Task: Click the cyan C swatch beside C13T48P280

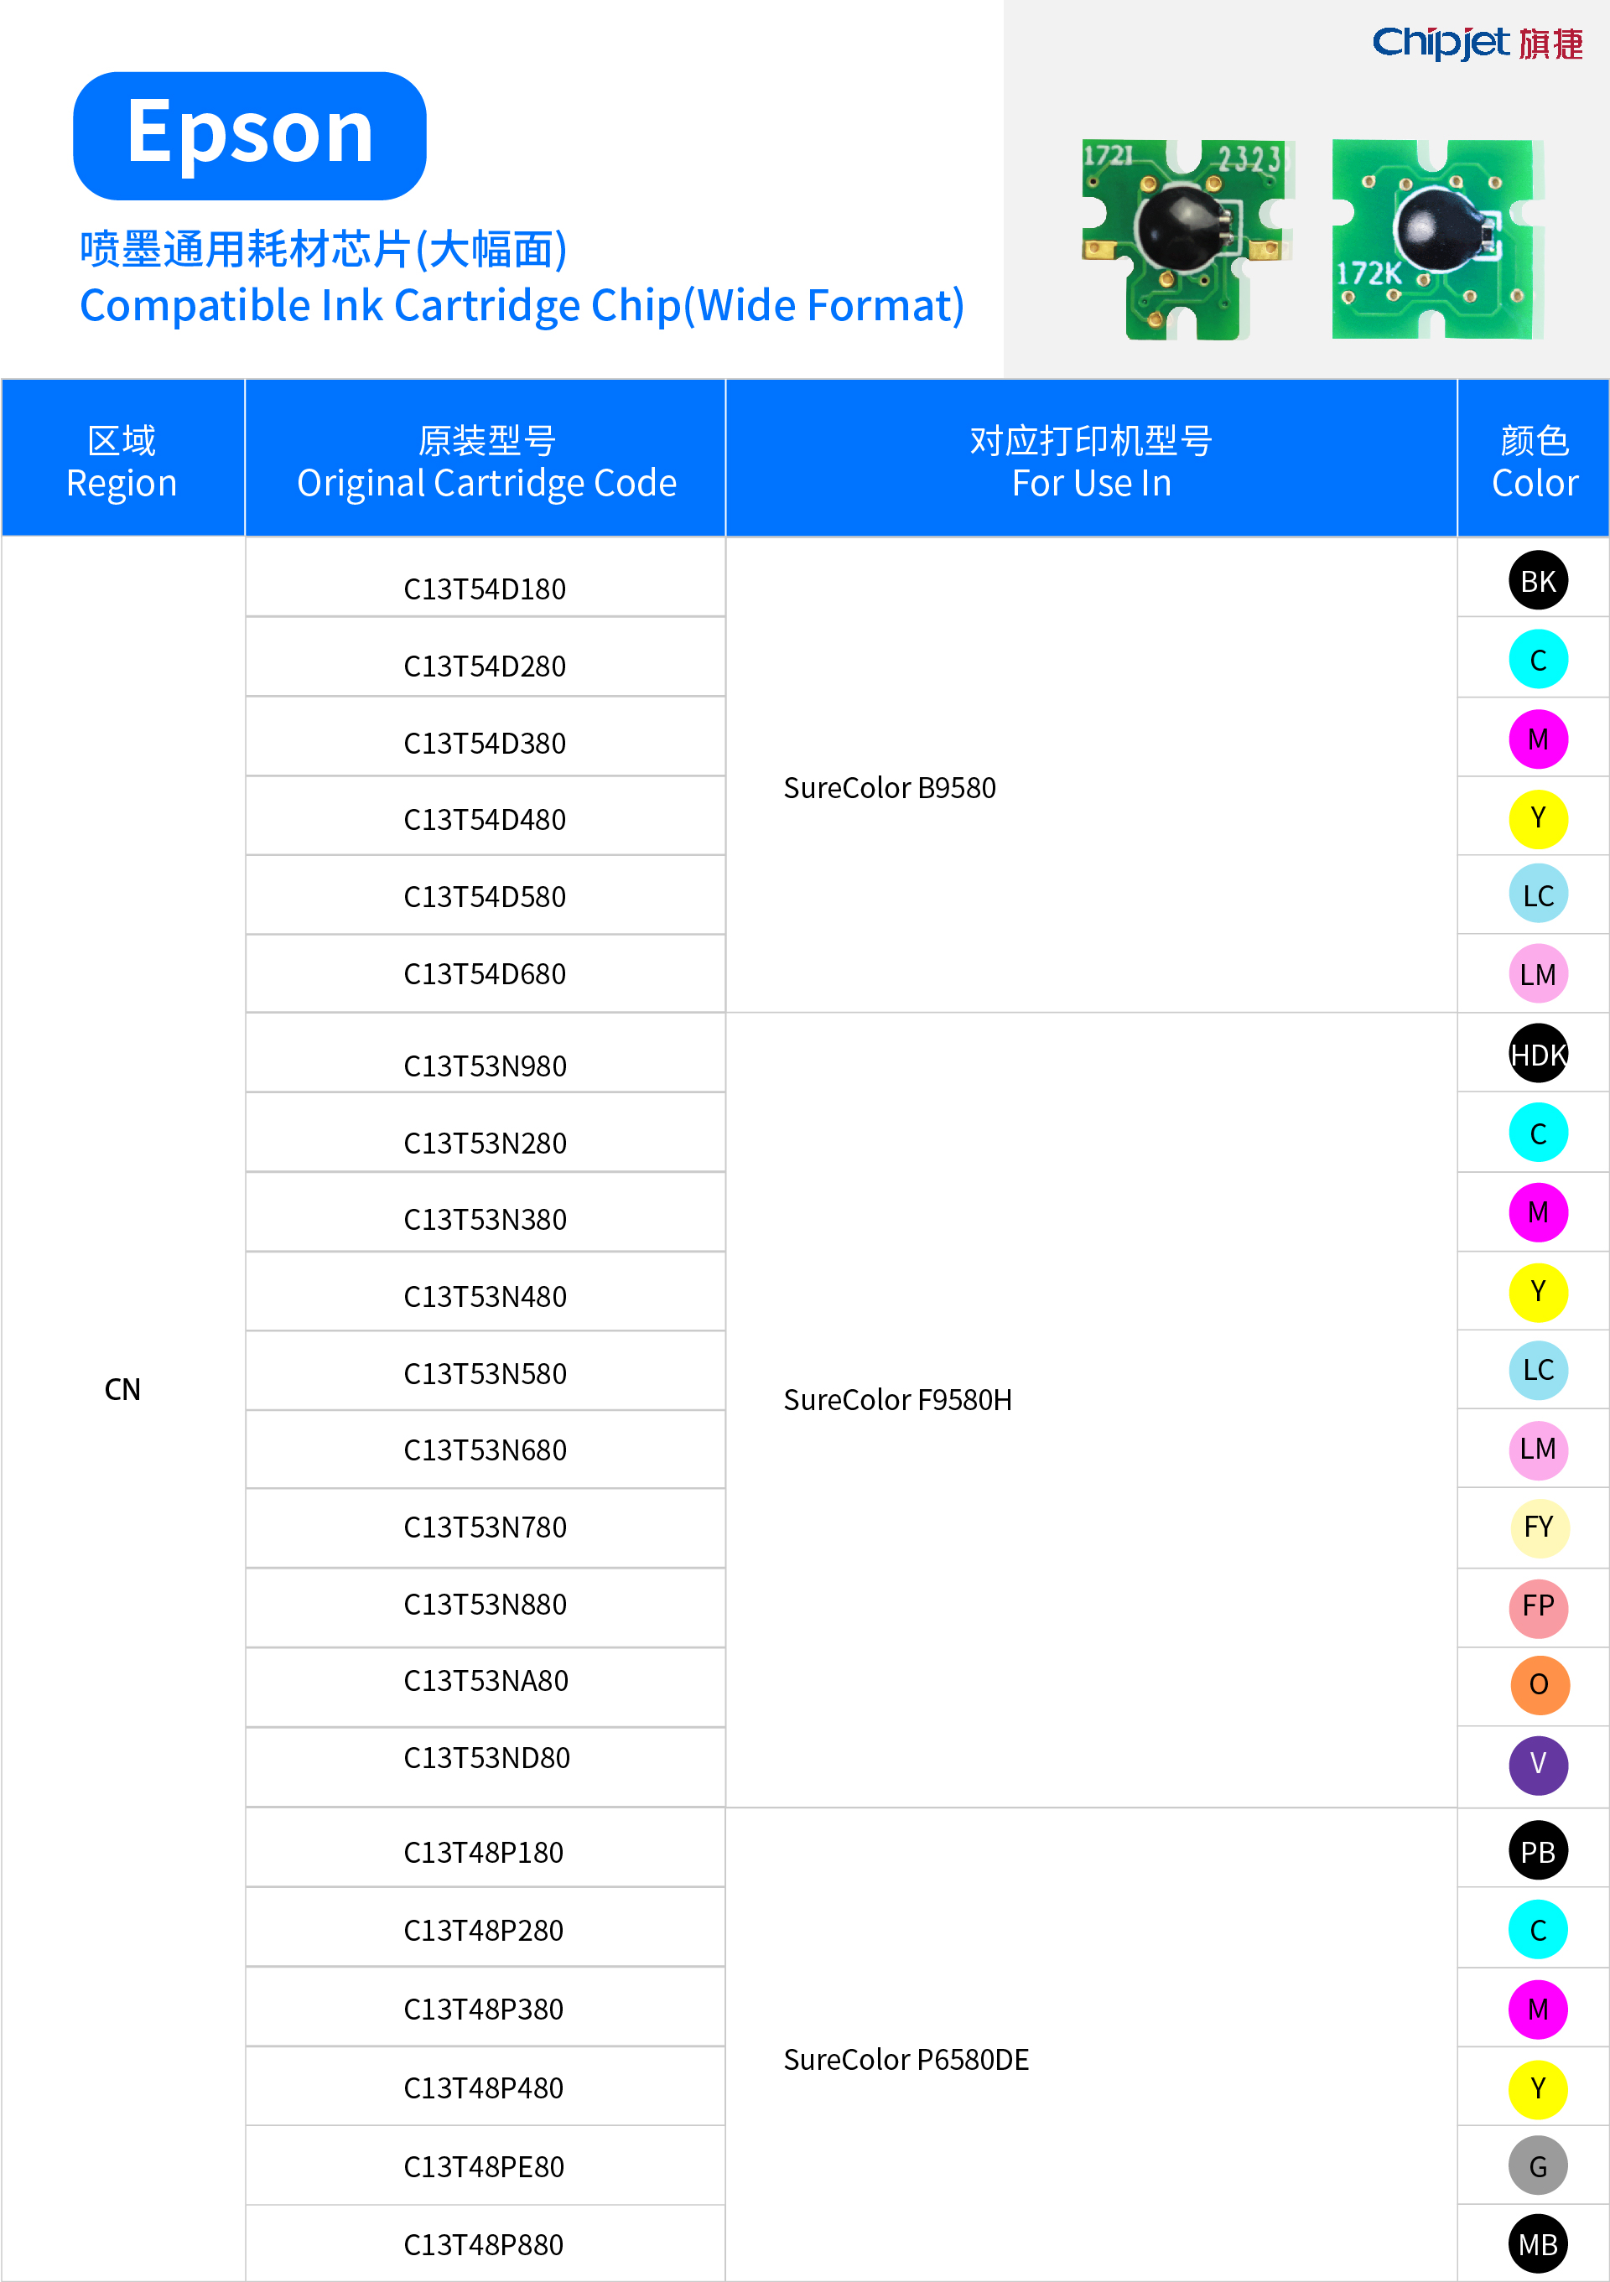Action: click(x=1539, y=1930)
